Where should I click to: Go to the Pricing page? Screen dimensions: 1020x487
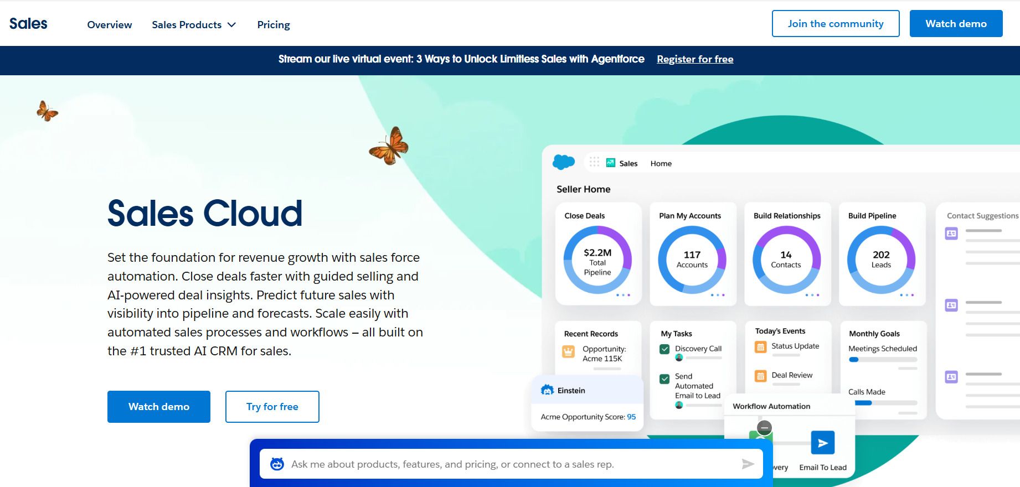[274, 25]
